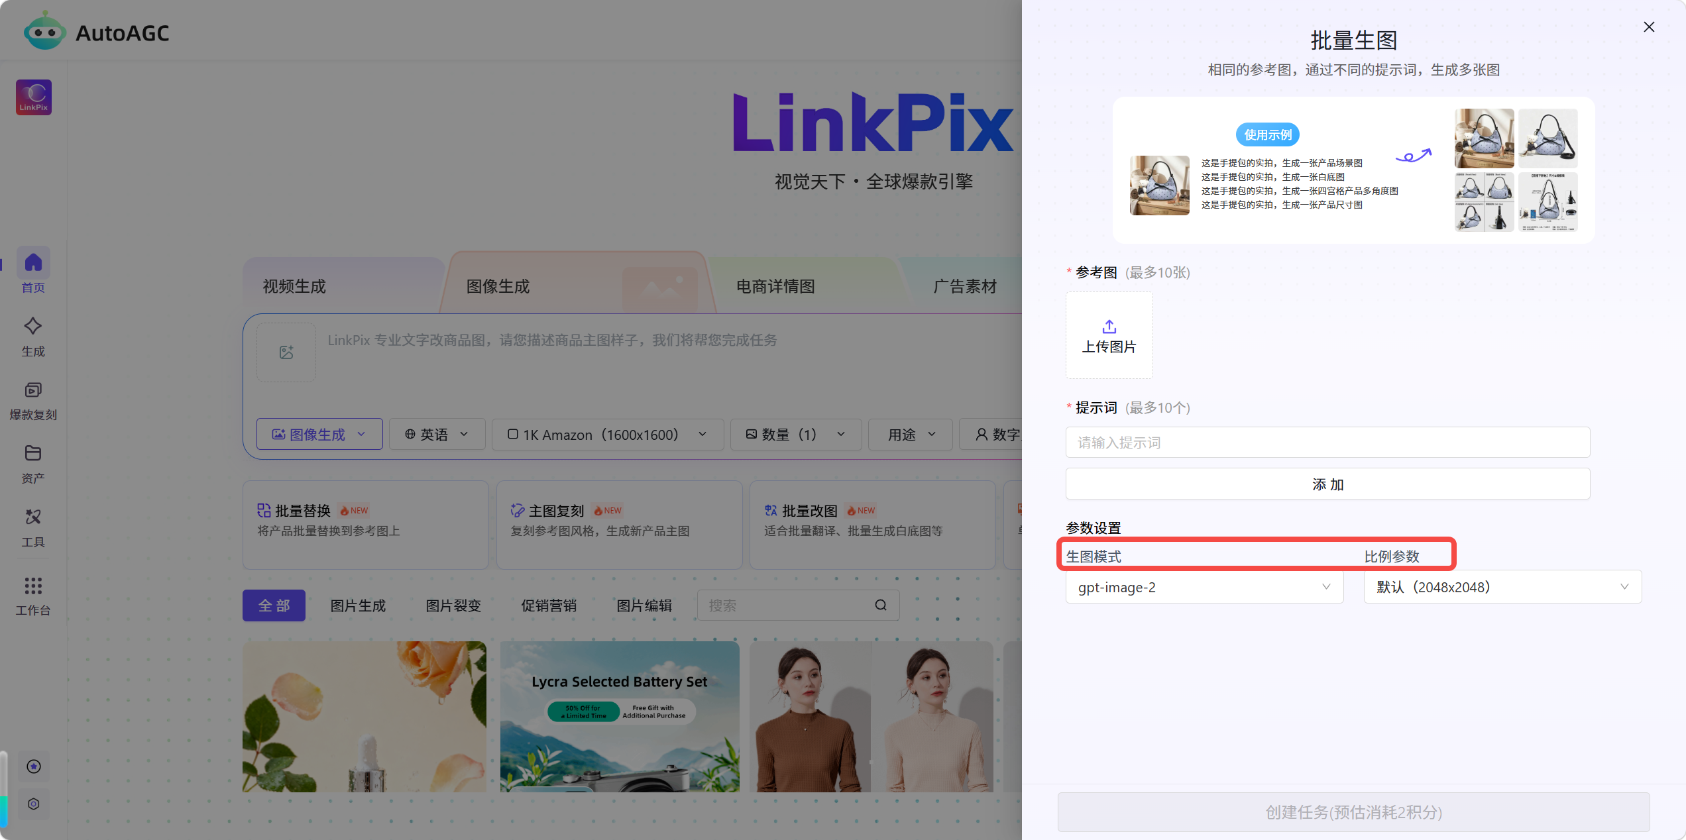Open the 批量改图 card
1686x840 pixels.
coord(872,524)
